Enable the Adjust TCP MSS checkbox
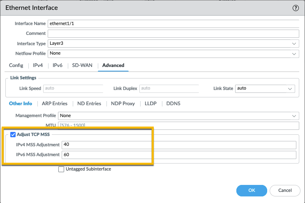 click(13, 134)
